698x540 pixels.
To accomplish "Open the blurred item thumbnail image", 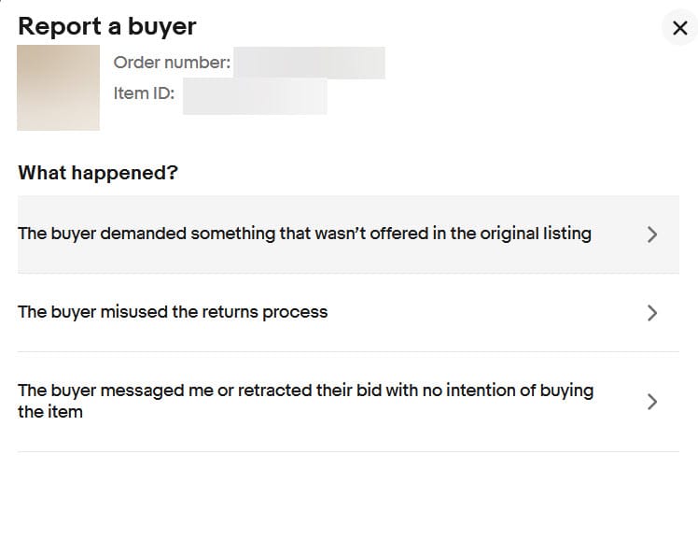I will (x=58, y=87).
